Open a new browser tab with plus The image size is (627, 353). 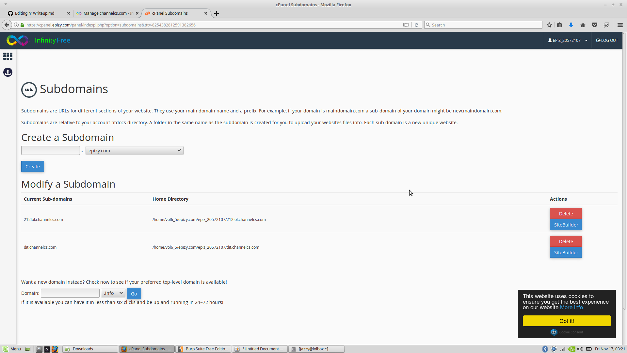pos(217,13)
